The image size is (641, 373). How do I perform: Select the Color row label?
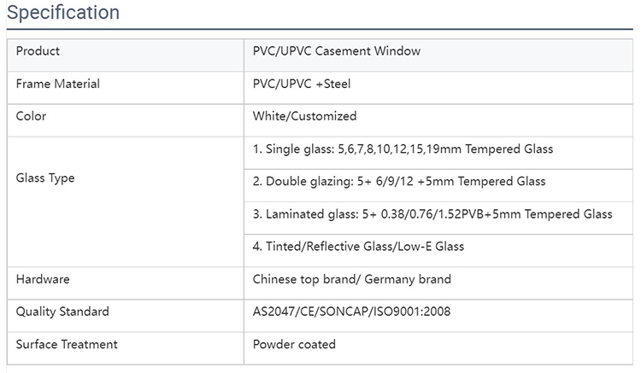pyautogui.click(x=31, y=116)
